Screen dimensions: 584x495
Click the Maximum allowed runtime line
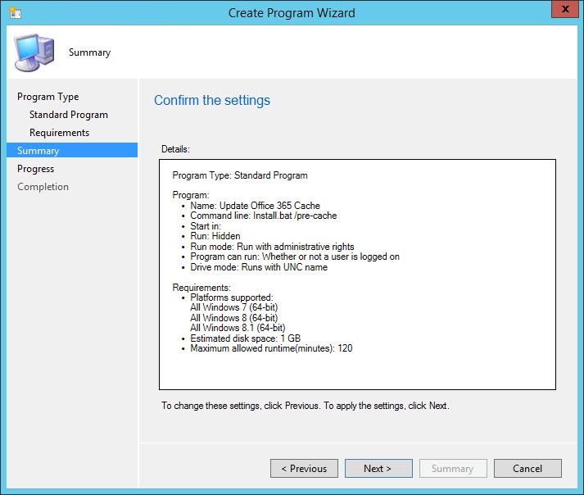[x=271, y=348]
